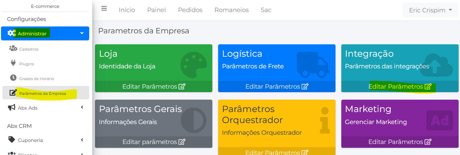Collapse the Administrar menu section
Image resolution: width=460 pixels, height=155 pixels.
(82, 33)
